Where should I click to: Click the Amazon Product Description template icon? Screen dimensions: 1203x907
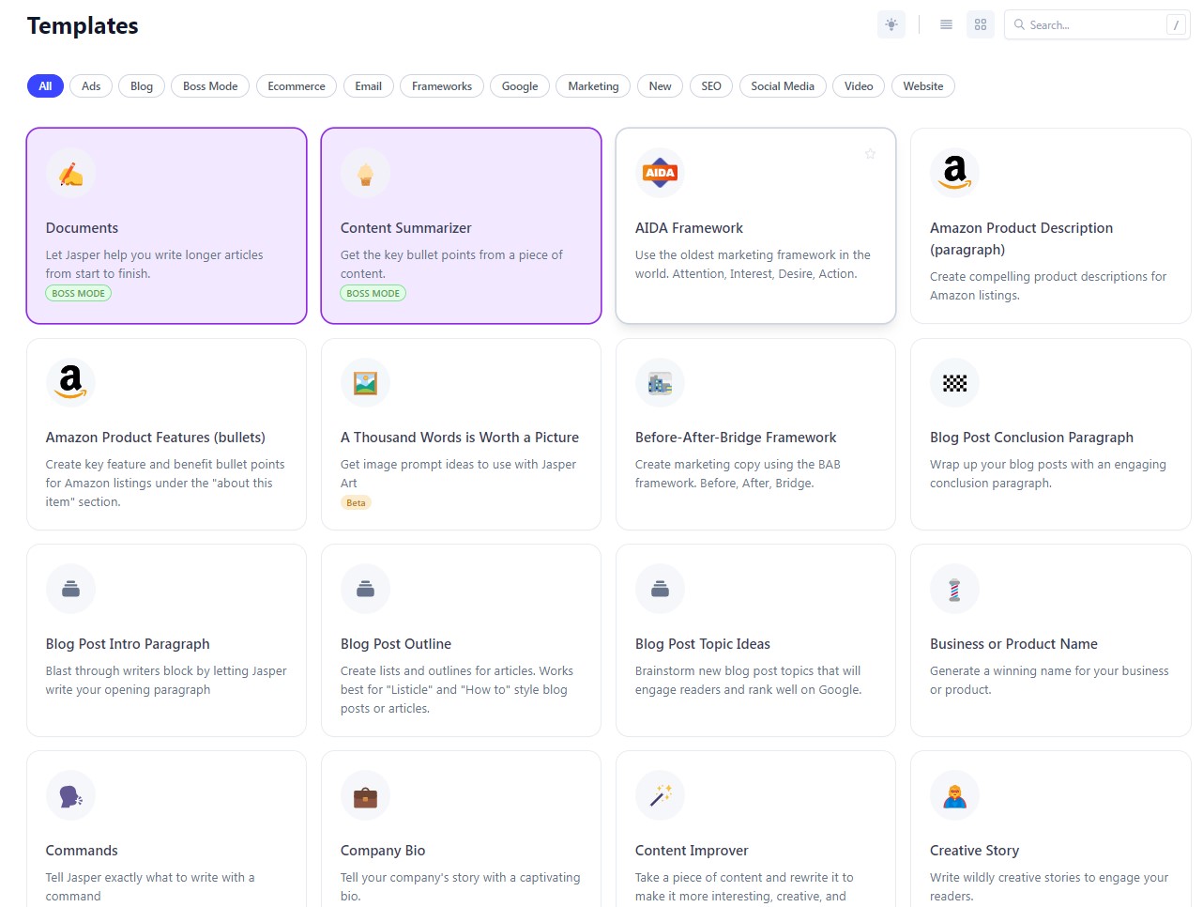click(954, 172)
